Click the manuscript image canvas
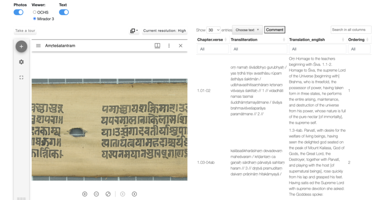 [109, 130]
